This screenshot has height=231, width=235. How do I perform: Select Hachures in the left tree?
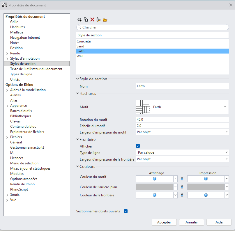pos(17,27)
